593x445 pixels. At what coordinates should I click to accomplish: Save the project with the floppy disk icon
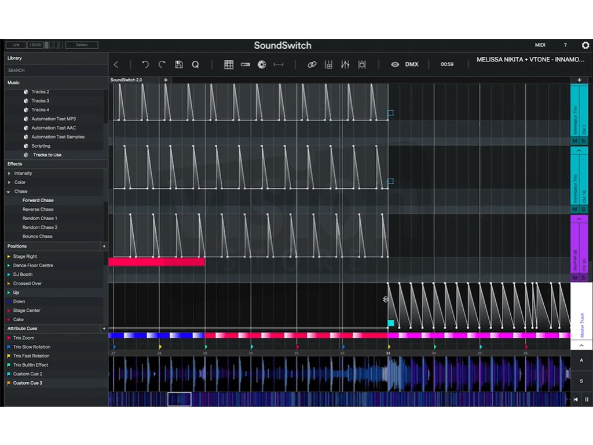[179, 64]
